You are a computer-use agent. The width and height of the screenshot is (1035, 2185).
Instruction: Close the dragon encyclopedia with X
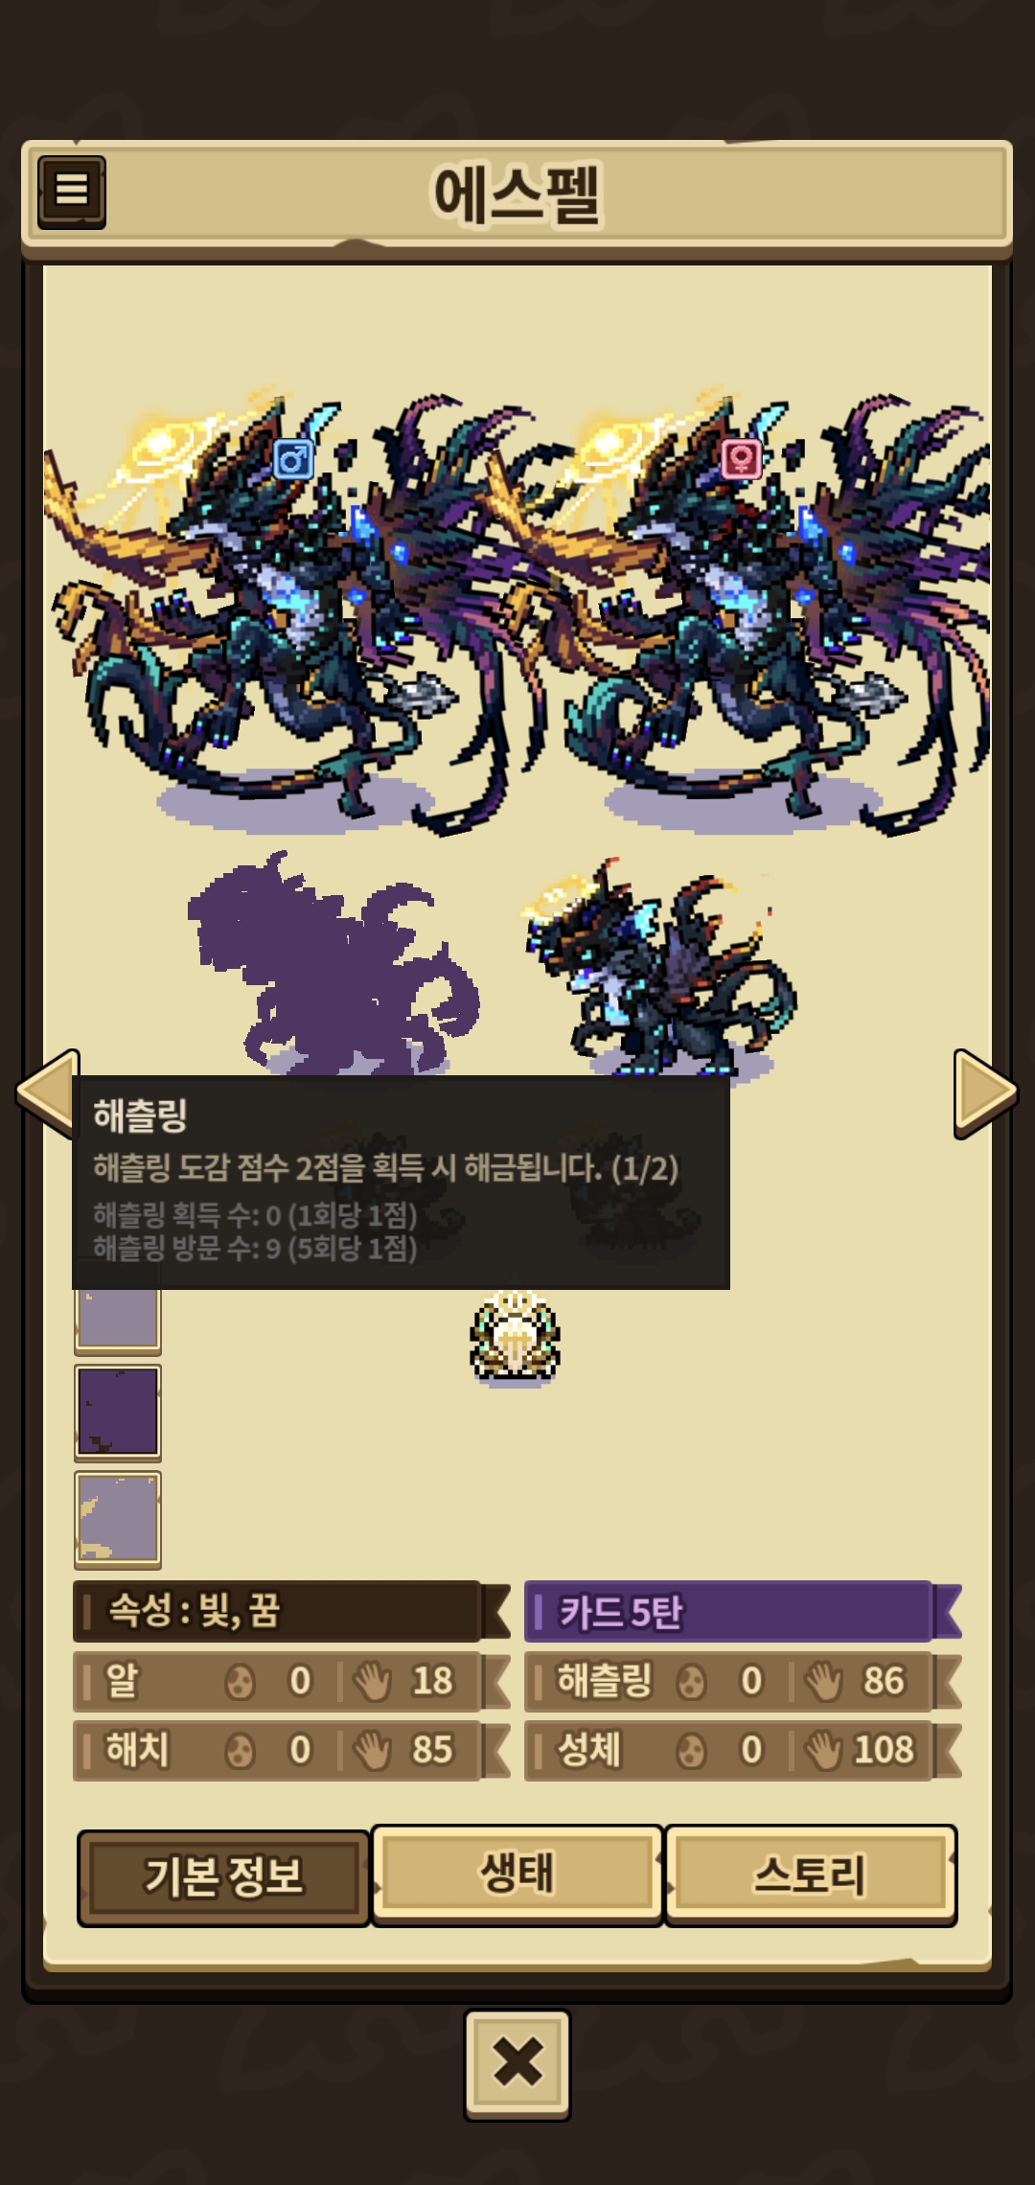coord(517,2063)
